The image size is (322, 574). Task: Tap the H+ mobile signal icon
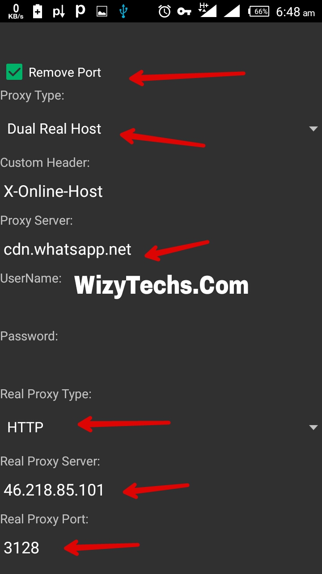click(208, 10)
